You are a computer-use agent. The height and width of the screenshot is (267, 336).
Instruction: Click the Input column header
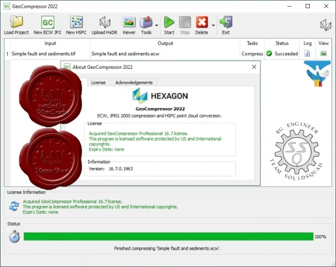click(x=50, y=43)
